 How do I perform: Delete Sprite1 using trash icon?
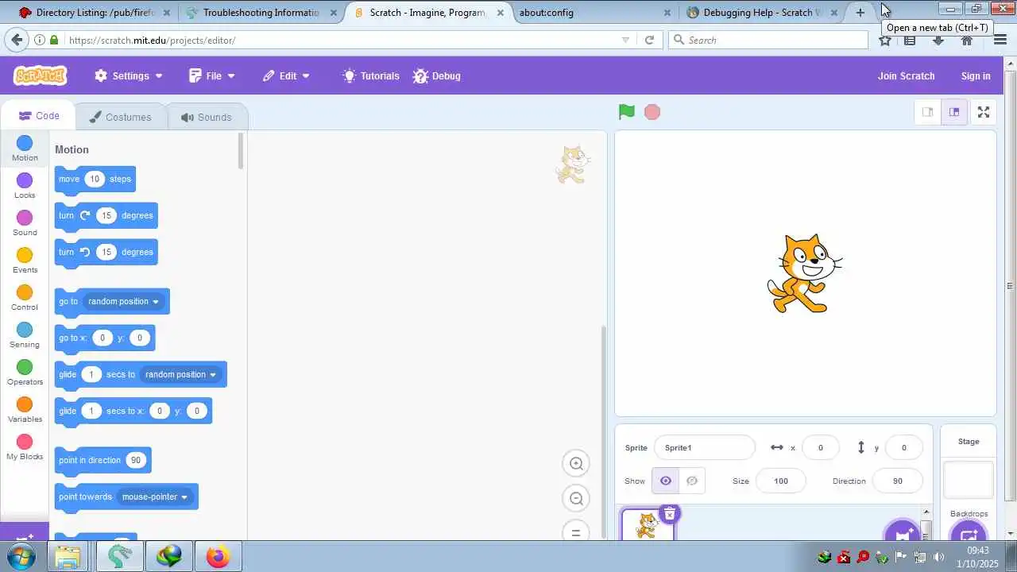click(670, 514)
